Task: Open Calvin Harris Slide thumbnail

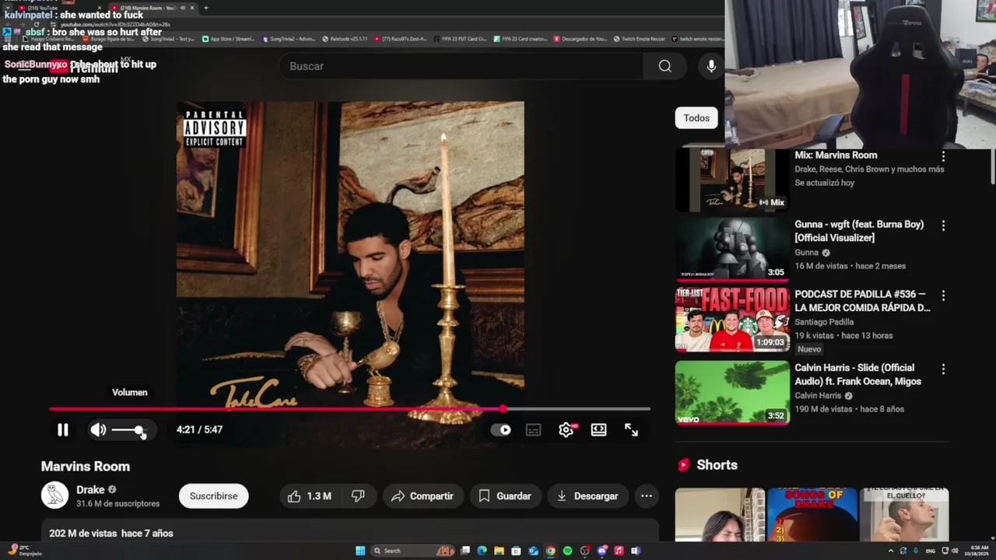Action: pos(732,392)
